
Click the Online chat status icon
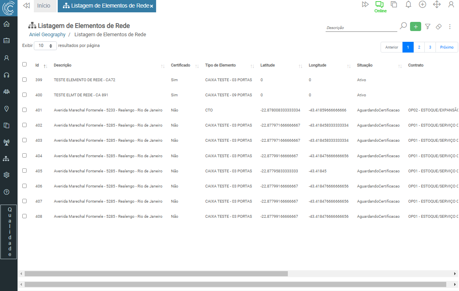coord(379,5)
